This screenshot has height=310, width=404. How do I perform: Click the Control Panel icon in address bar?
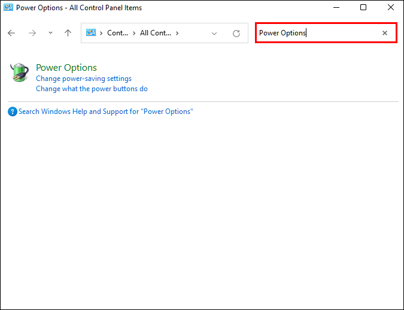pos(91,33)
